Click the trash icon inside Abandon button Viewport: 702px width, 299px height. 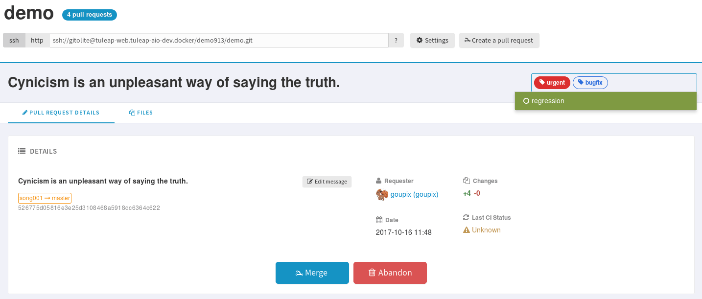[373, 273]
